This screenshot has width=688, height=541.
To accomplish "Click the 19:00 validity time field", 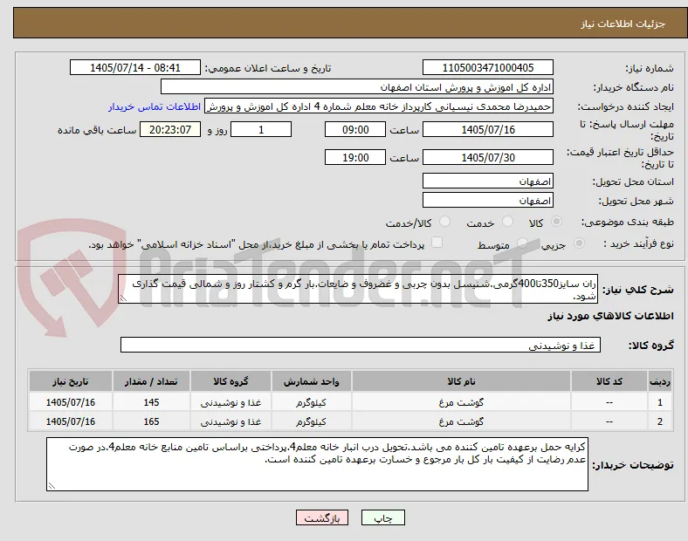I will (x=355, y=157).
